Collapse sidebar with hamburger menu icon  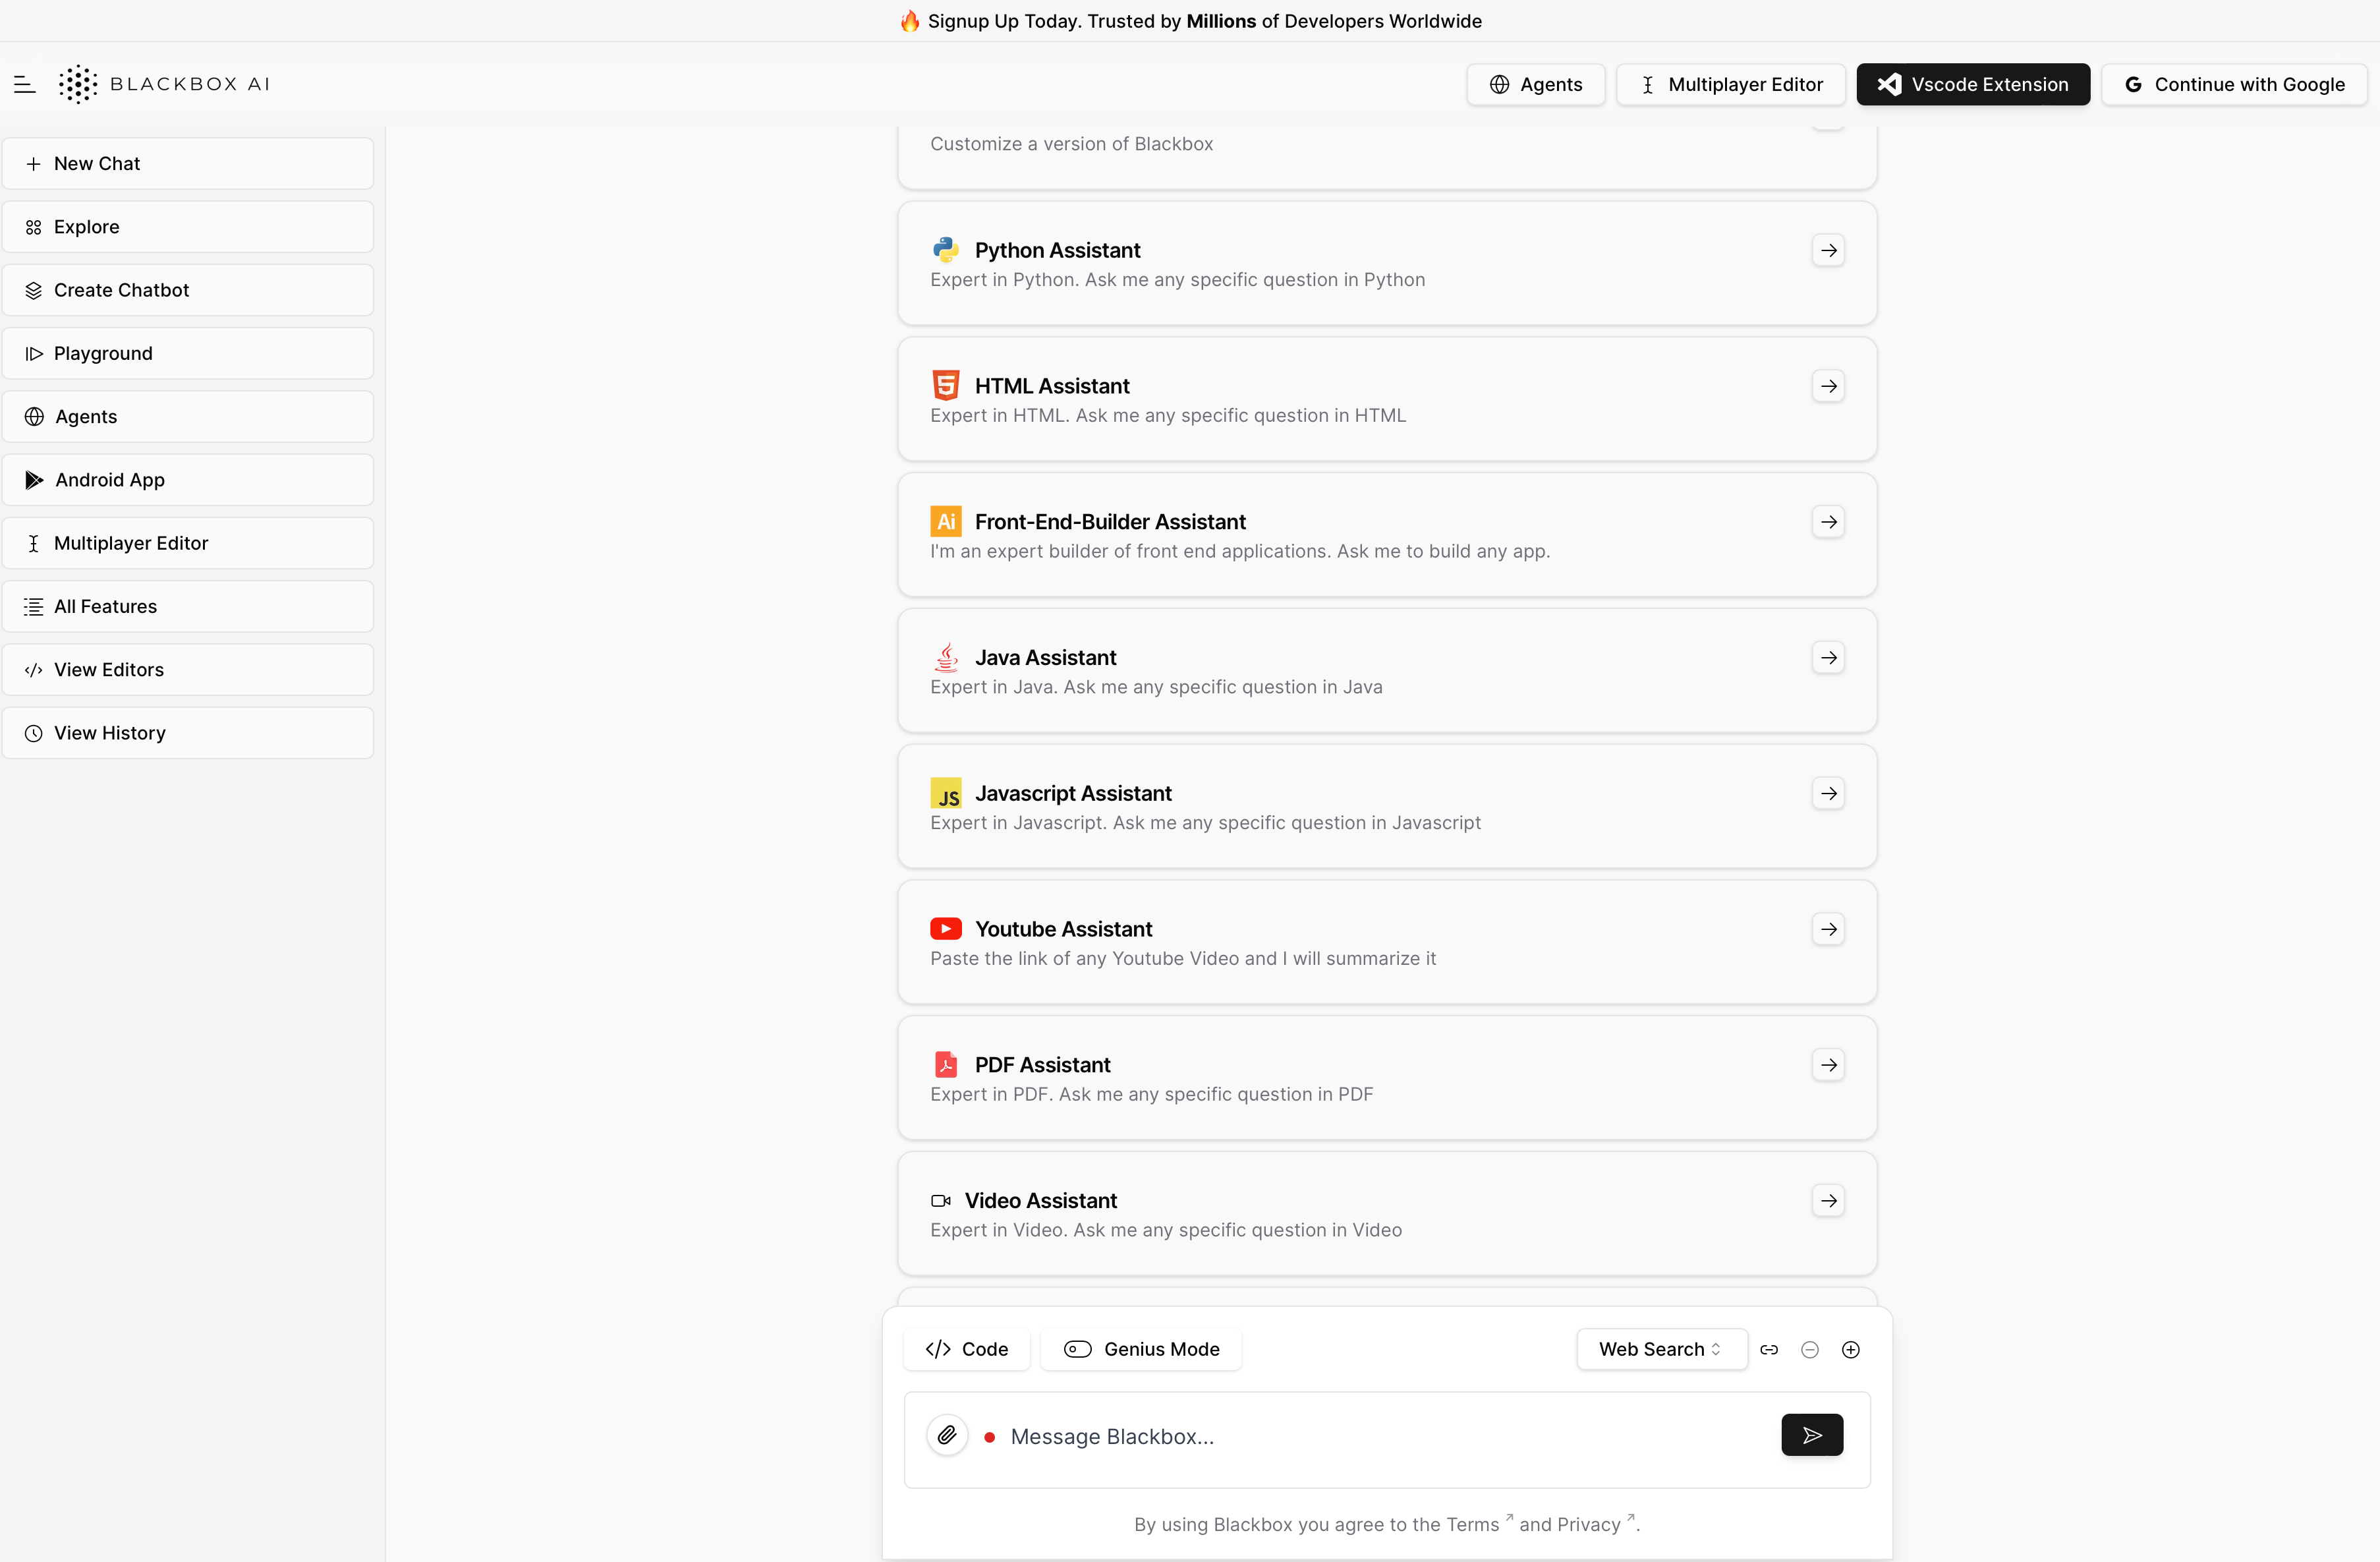(x=25, y=85)
